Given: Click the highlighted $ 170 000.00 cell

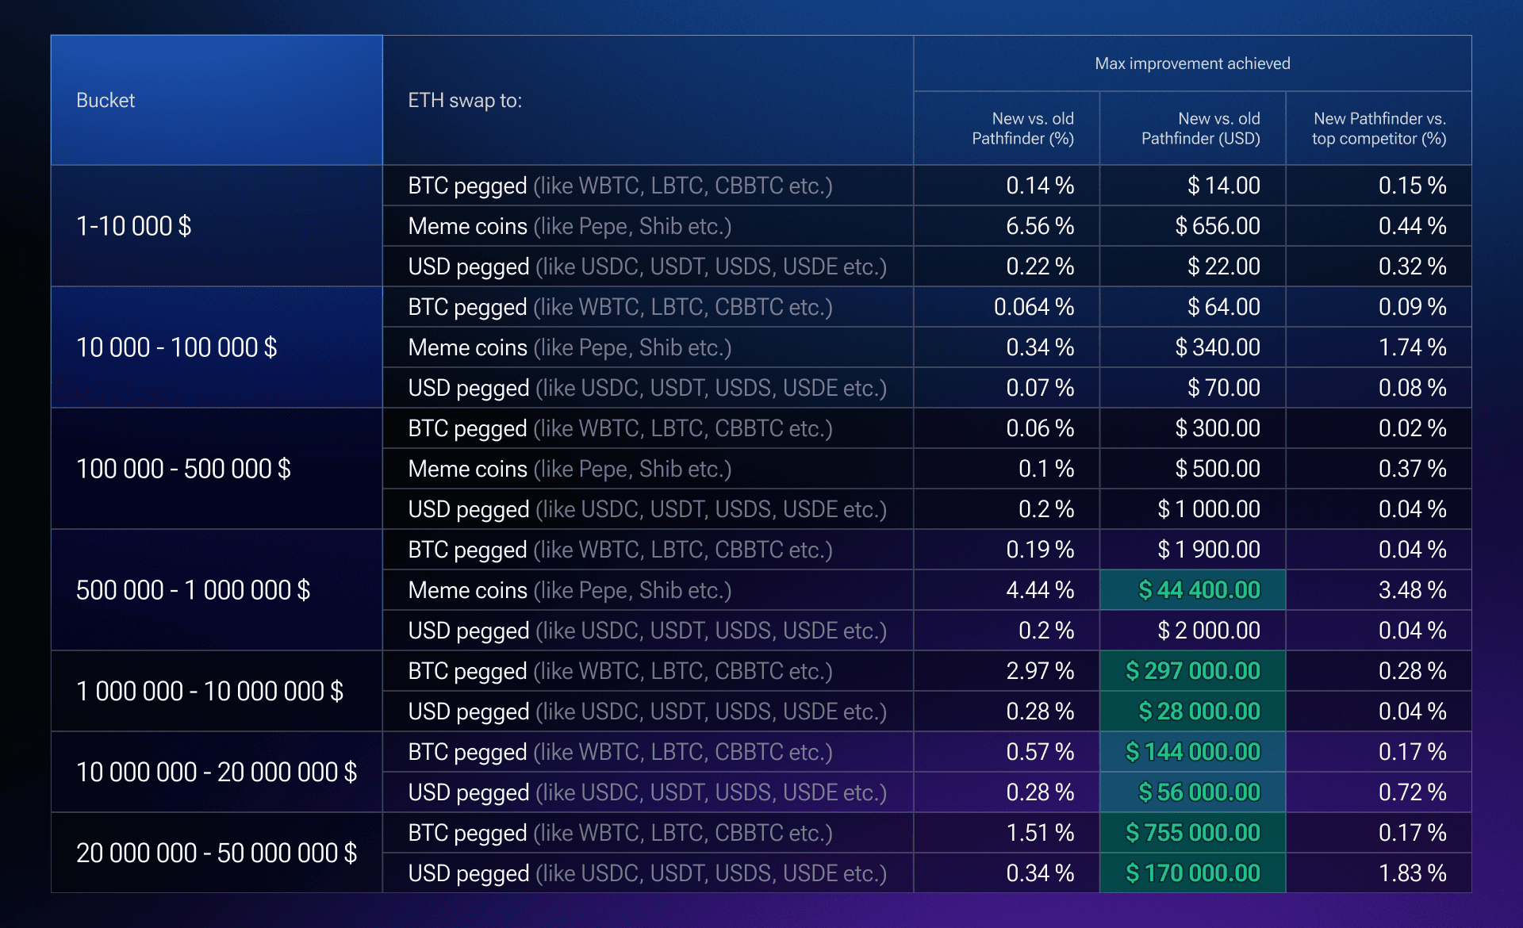Looking at the screenshot, I should [x=1192, y=873].
